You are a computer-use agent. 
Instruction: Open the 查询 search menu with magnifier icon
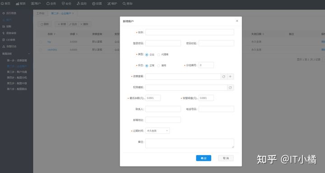click(127, 4)
